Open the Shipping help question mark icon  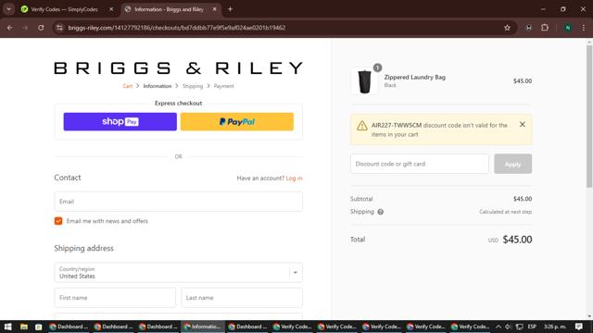coord(381,212)
